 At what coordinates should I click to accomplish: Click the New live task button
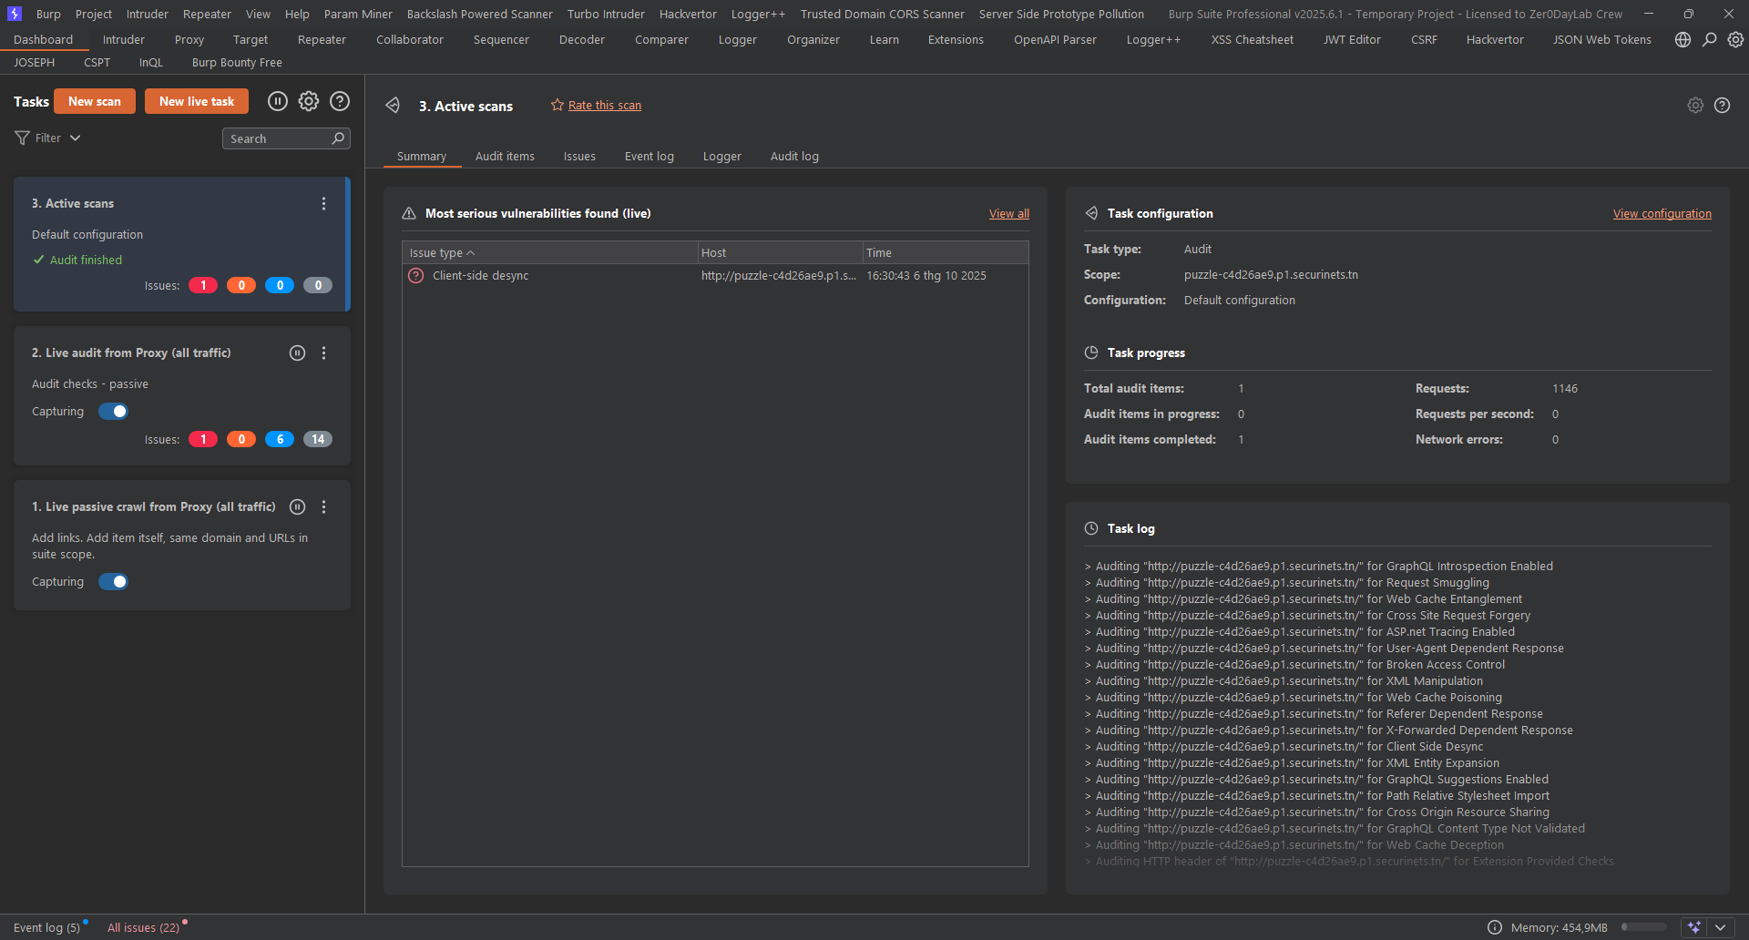197,101
